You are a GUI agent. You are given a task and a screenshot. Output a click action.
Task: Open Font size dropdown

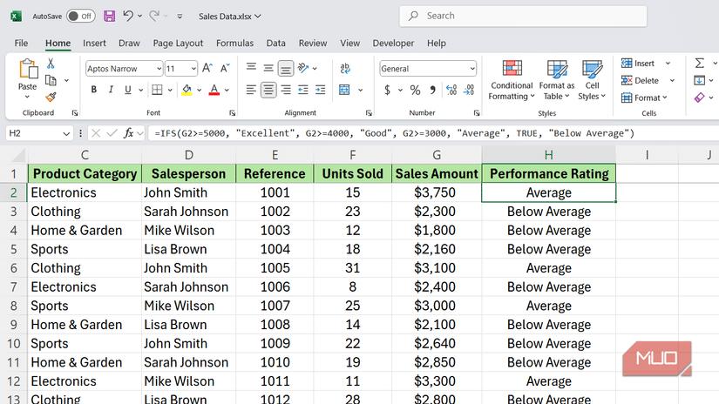pos(193,69)
